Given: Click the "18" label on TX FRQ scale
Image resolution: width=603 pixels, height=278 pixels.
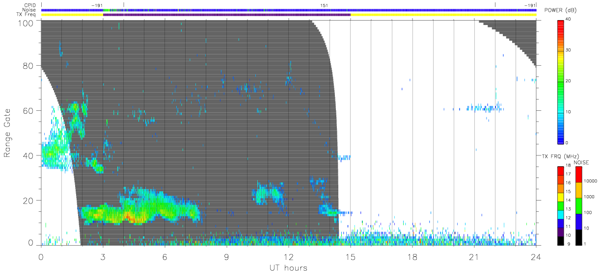Looking at the screenshot, I should coord(569,167).
